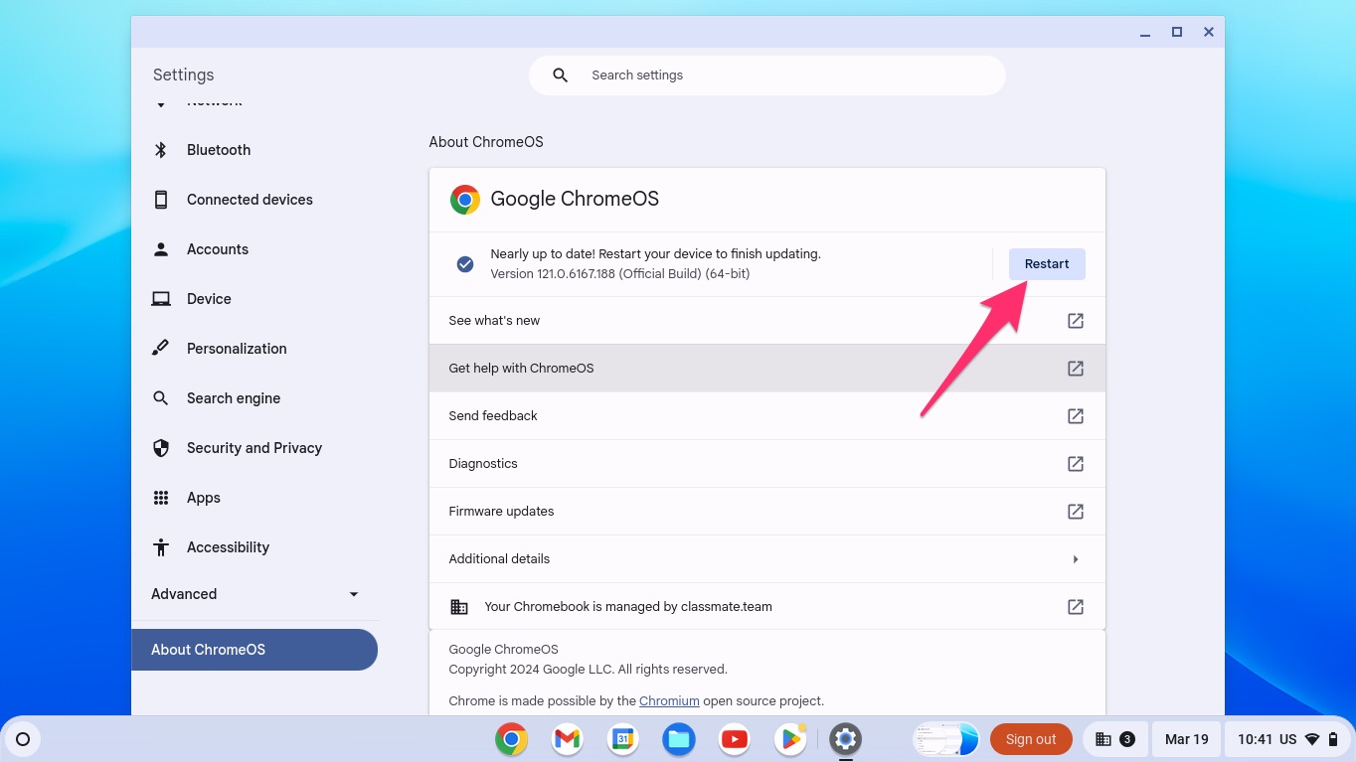
Task: Open external link icon for See what's new
Action: (1076, 321)
